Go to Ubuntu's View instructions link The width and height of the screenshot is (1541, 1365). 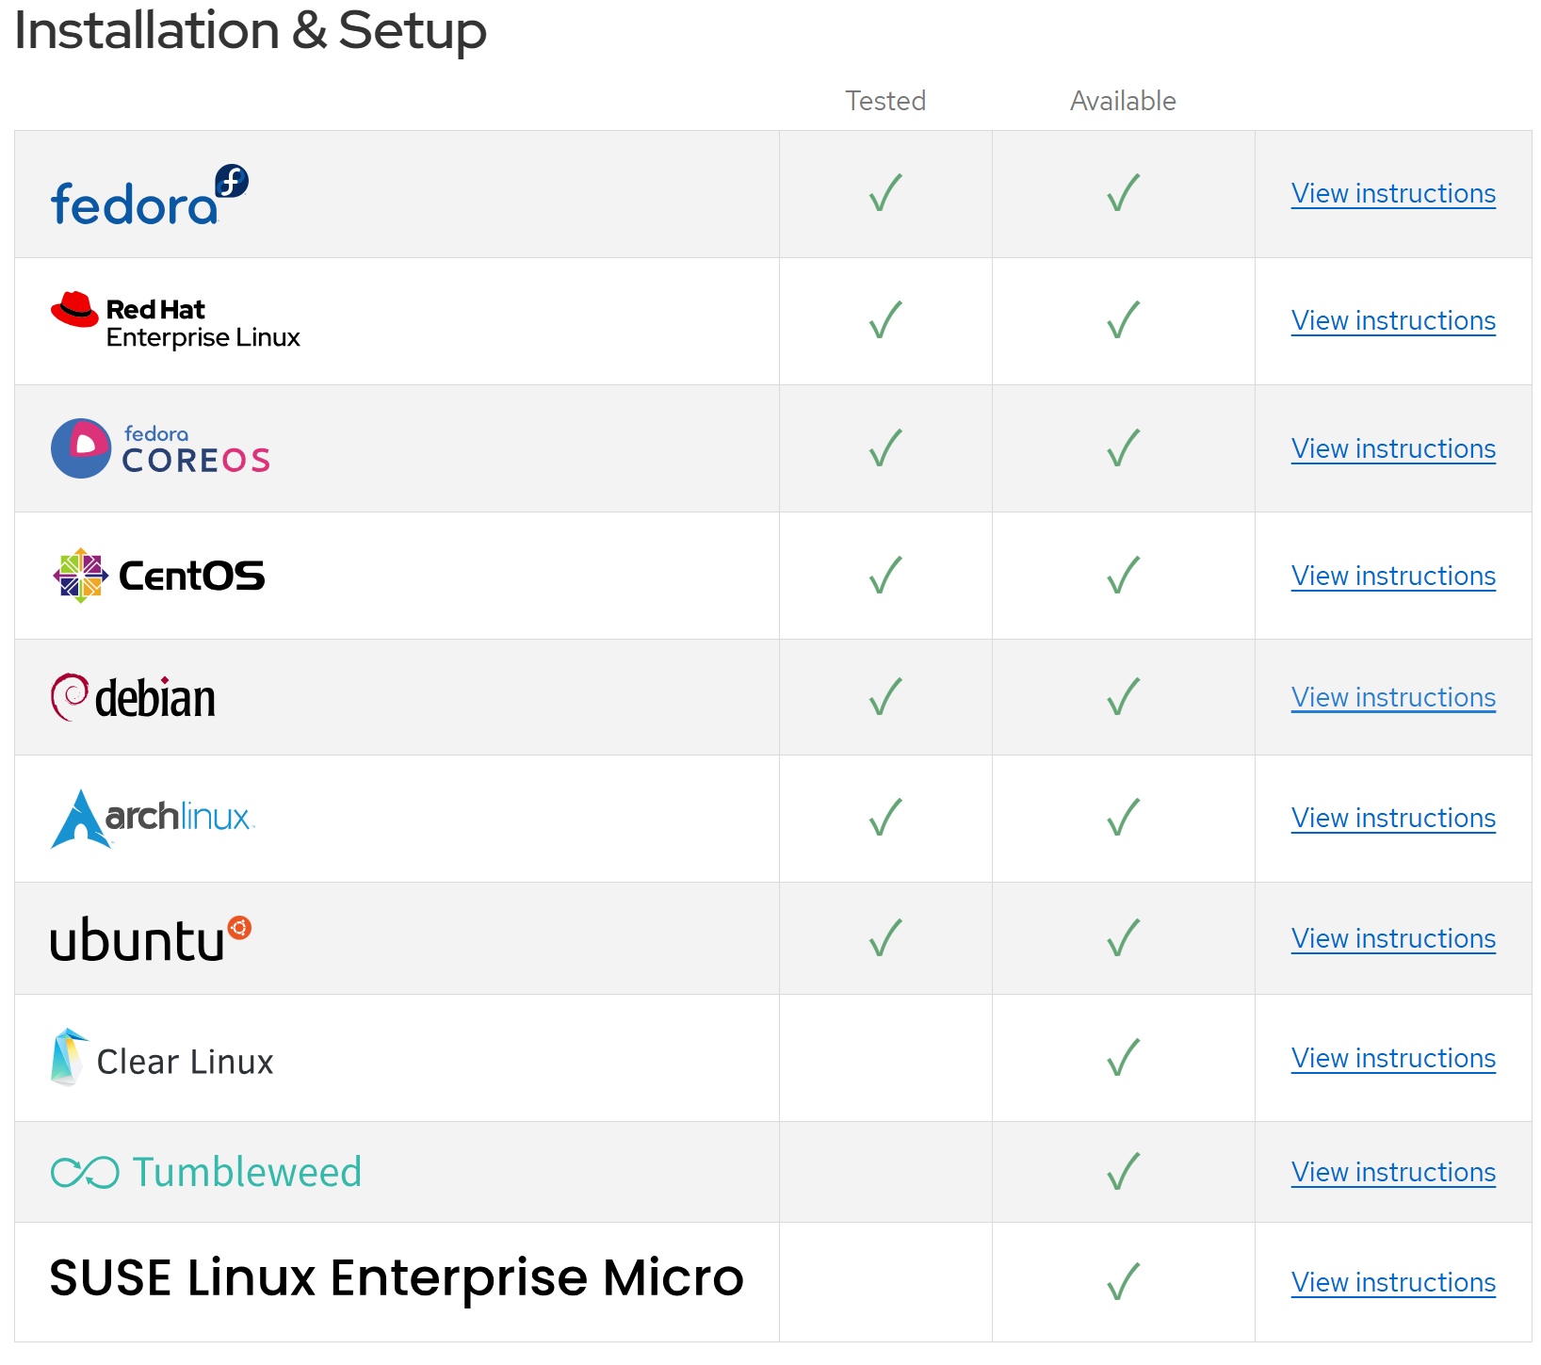pyautogui.click(x=1393, y=939)
